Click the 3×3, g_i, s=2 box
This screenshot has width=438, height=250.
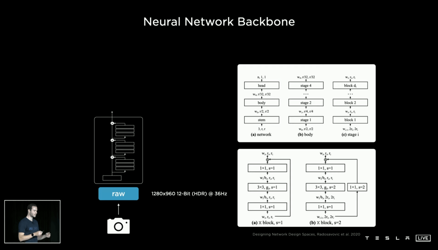coord(325,187)
